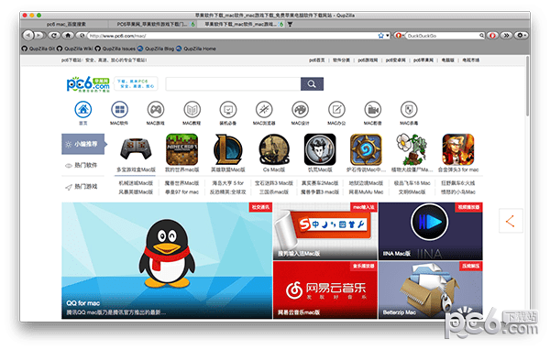
Task: Expand the toolbar overflow chevron button
Action: tap(506, 36)
